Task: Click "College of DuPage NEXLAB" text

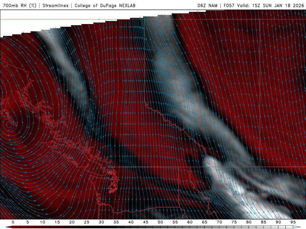Action: pyautogui.click(x=105, y=5)
